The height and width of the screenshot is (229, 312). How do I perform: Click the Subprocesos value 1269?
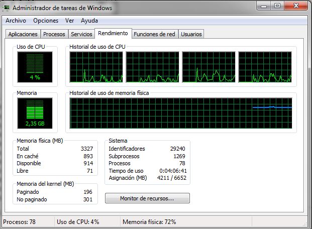tap(179, 156)
